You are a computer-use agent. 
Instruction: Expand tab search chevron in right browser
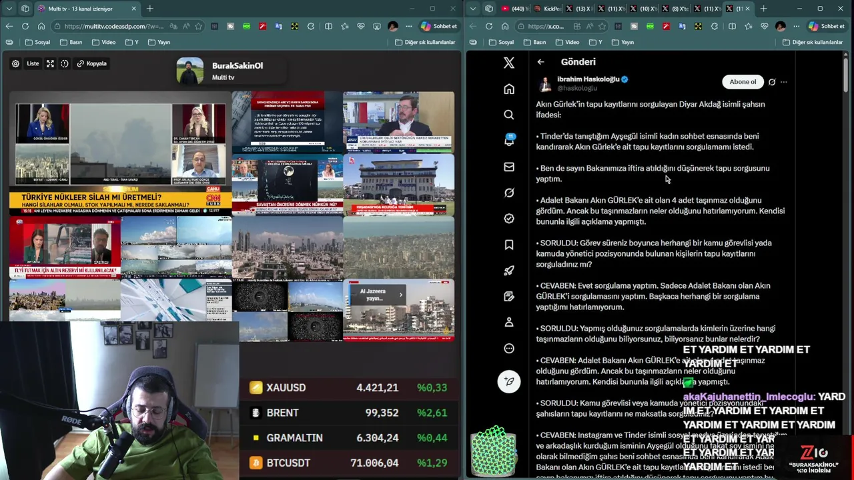click(473, 9)
